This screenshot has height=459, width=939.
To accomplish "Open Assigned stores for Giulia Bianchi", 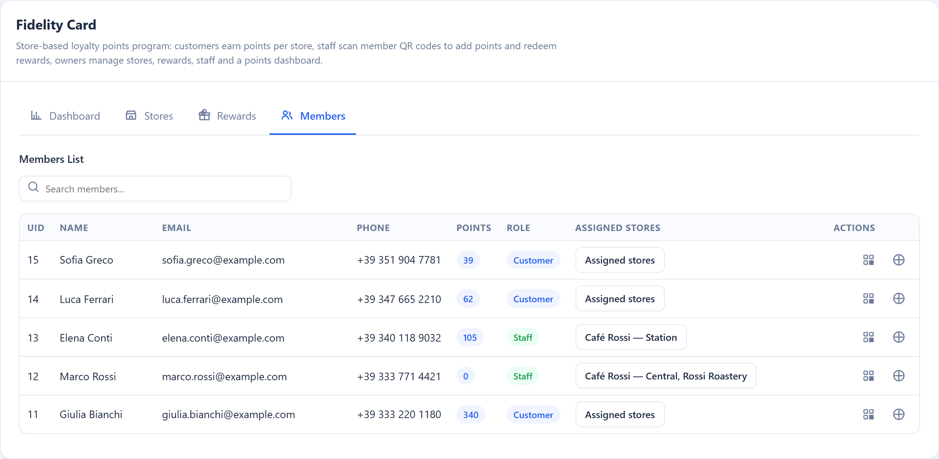I will (620, 414).
